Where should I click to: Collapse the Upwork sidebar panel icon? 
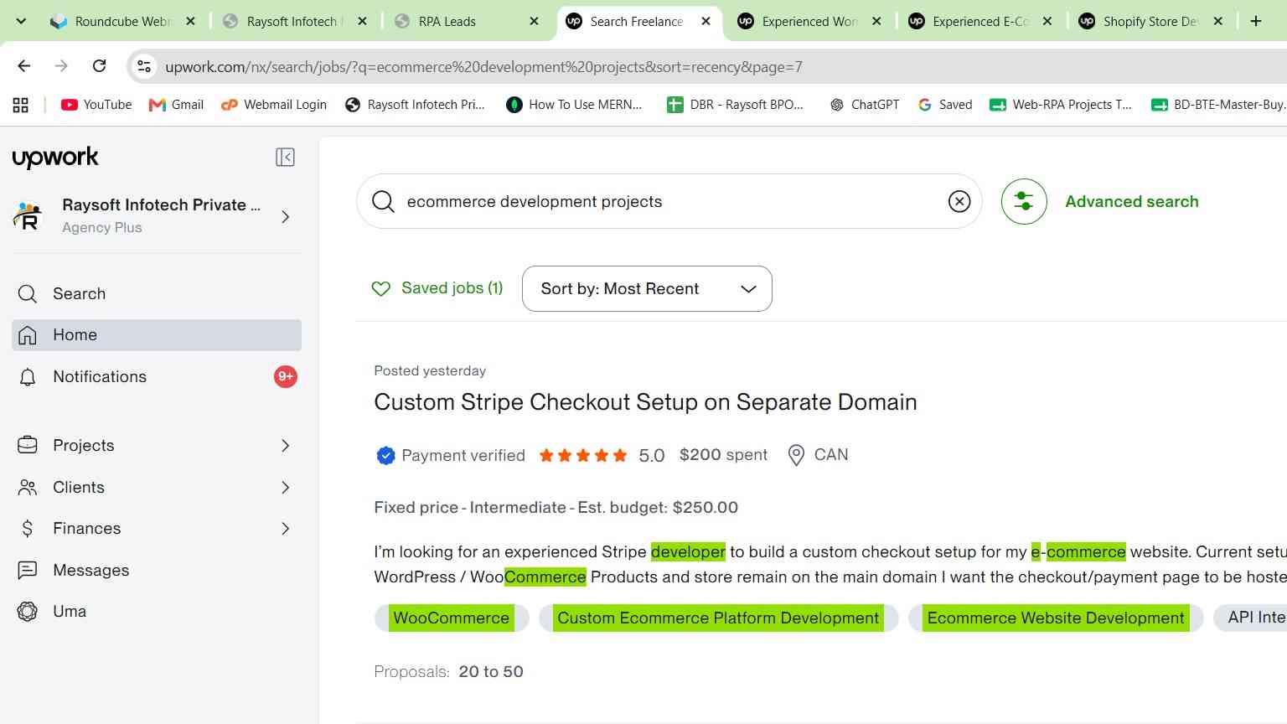(285, 158)
